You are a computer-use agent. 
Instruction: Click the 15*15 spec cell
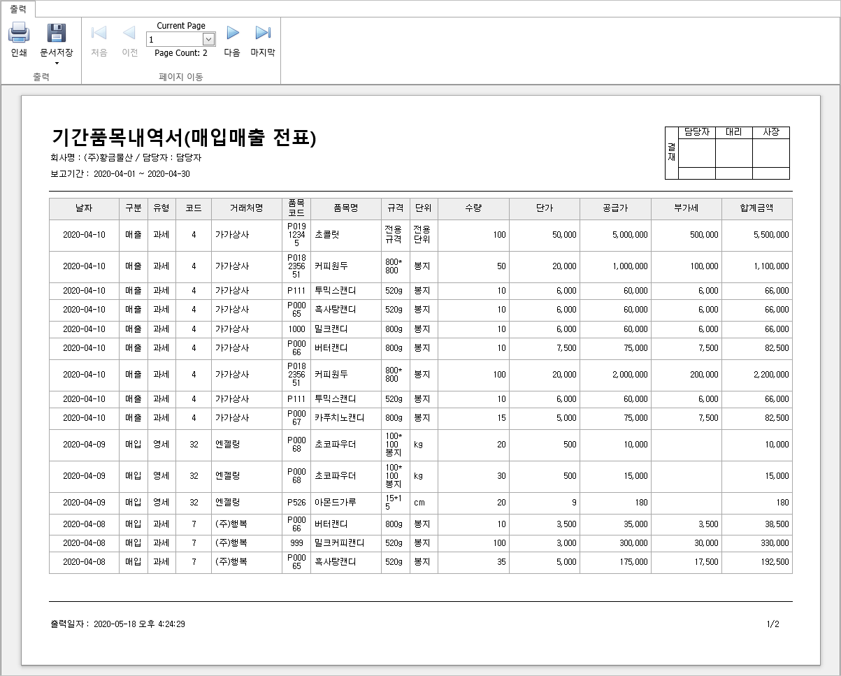click(x=396, y=503)
